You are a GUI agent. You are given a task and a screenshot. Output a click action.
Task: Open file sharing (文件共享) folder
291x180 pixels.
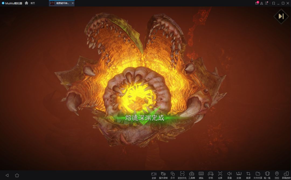point(258,175)
